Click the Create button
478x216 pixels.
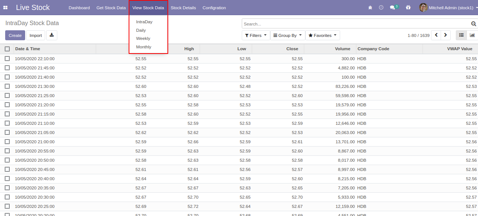coord(15,35)
